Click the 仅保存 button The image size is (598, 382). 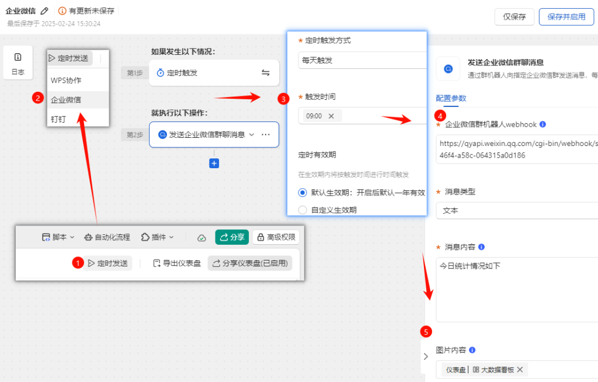click(x=514, y=17)
